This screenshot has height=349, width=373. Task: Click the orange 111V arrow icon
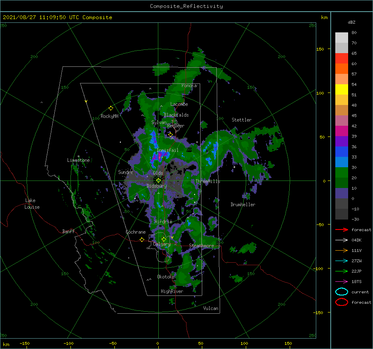(342, 250)
